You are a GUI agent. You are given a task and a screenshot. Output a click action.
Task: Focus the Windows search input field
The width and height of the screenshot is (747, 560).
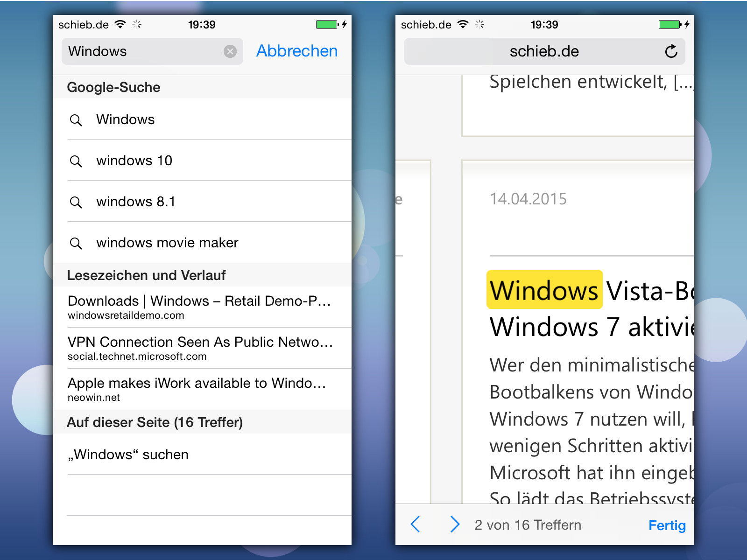click(x=152, y=51)
